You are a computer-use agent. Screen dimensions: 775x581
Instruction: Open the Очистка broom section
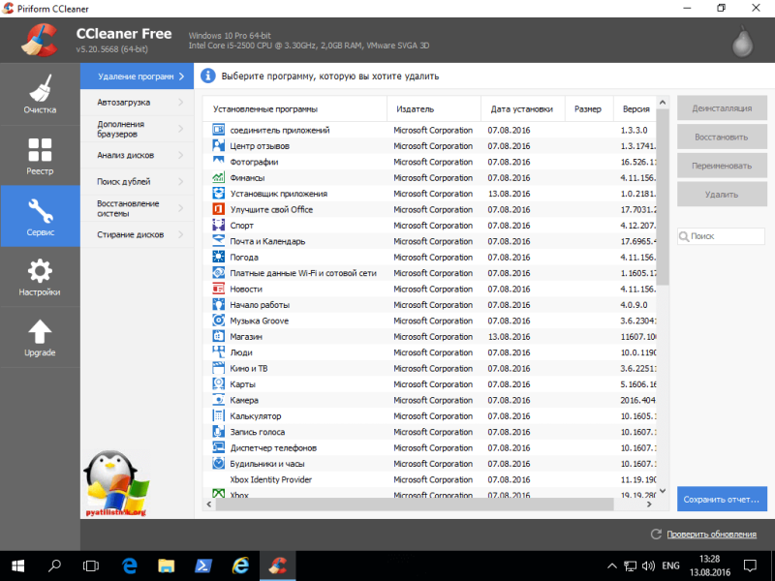[40, 94]
